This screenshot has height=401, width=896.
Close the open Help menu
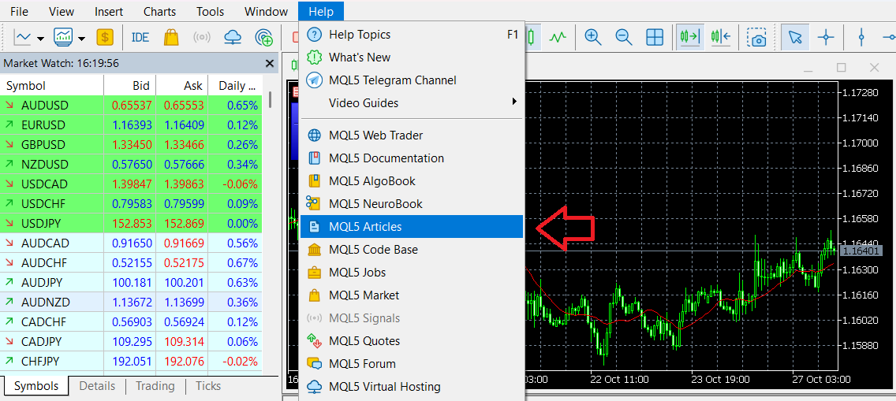point(320,11)
